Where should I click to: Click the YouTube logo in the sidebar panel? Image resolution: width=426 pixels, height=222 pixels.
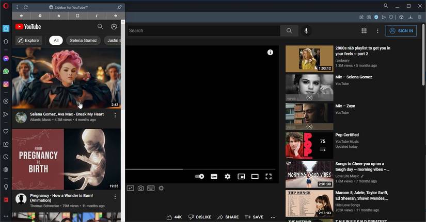28,27
